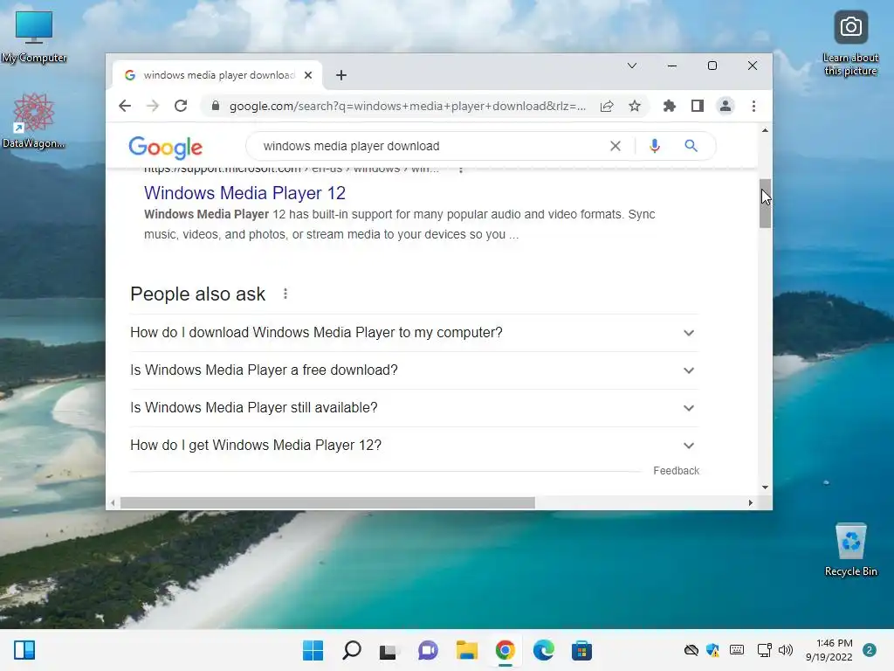Click the Feedback link

(x=677, y=471)
